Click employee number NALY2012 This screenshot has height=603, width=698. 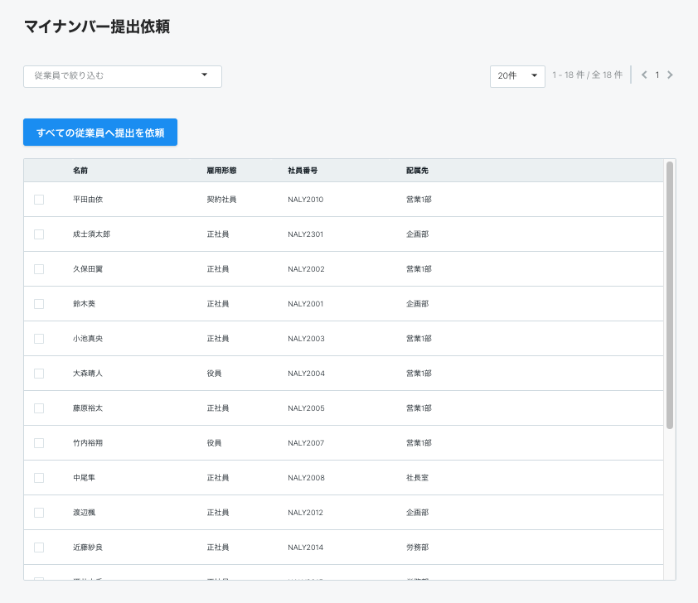(305, 513)
